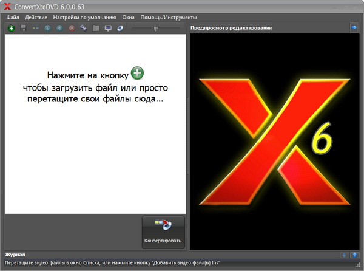Click the Move item down arrow icon
The height and width of the screenshot is (271, 364).
(47, 28)
